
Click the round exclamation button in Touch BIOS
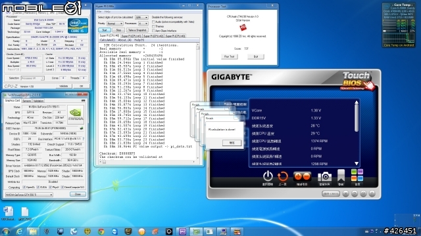372,193
